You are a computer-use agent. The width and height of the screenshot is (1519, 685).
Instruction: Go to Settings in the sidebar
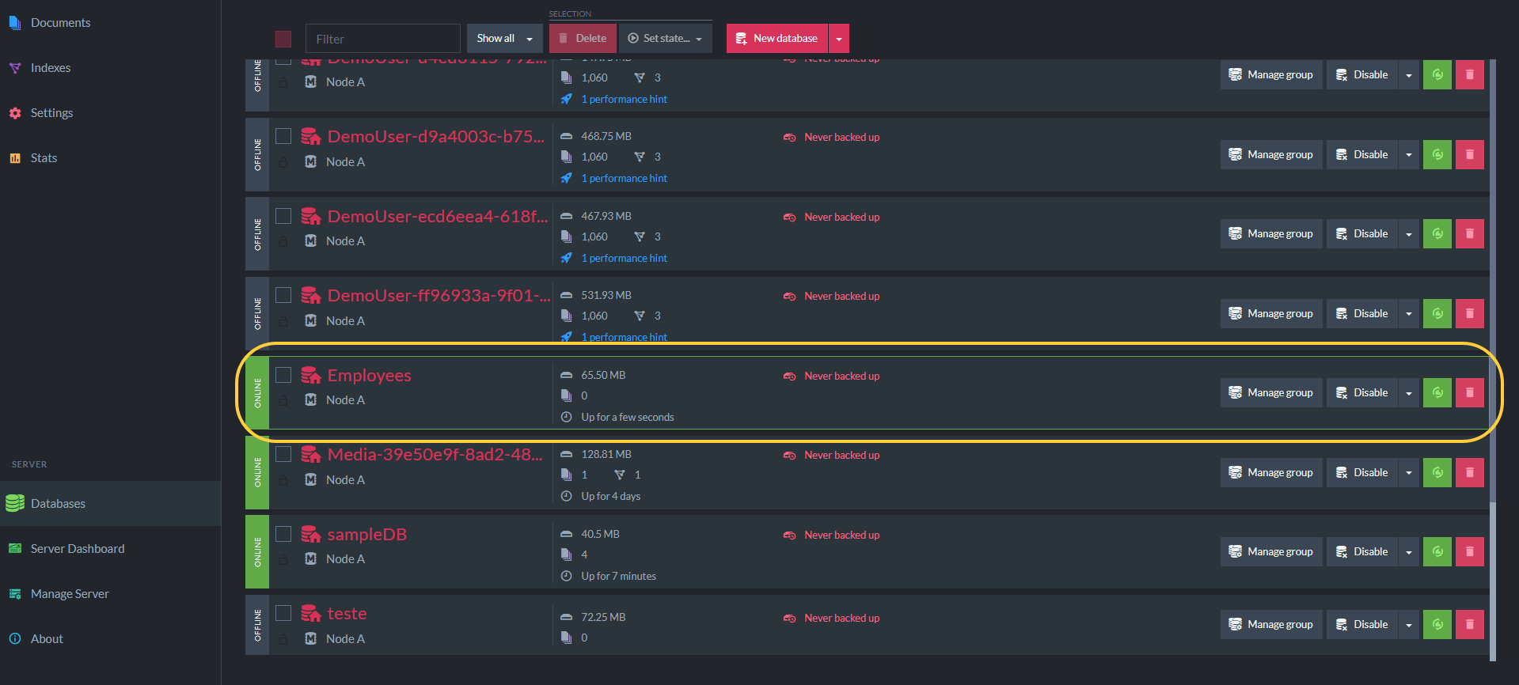(110, 113)
